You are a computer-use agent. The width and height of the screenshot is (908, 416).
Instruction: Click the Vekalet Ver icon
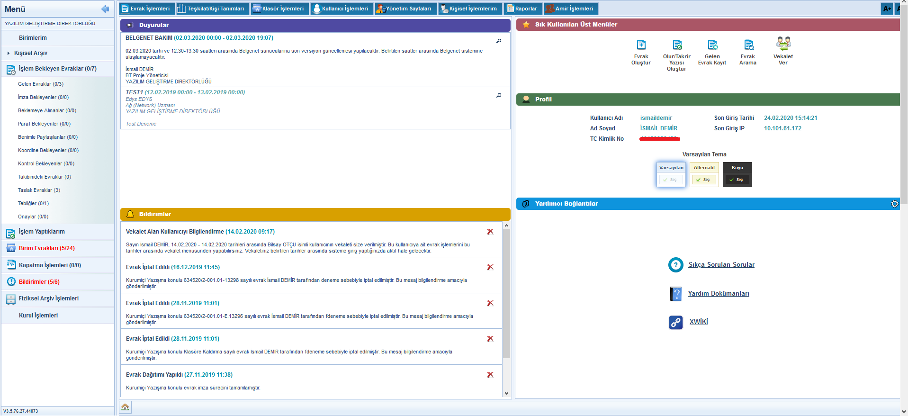click(x=783, y=44)
